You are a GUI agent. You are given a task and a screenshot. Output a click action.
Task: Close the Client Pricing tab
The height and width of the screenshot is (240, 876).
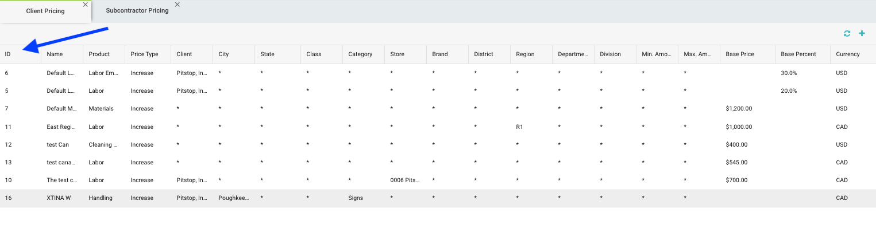click(86, 5)
